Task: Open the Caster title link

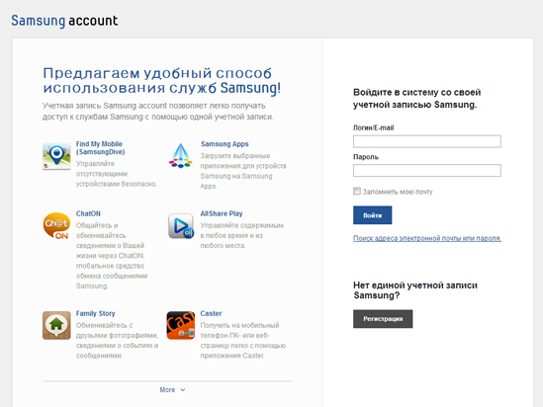Action: click(211, 313)
